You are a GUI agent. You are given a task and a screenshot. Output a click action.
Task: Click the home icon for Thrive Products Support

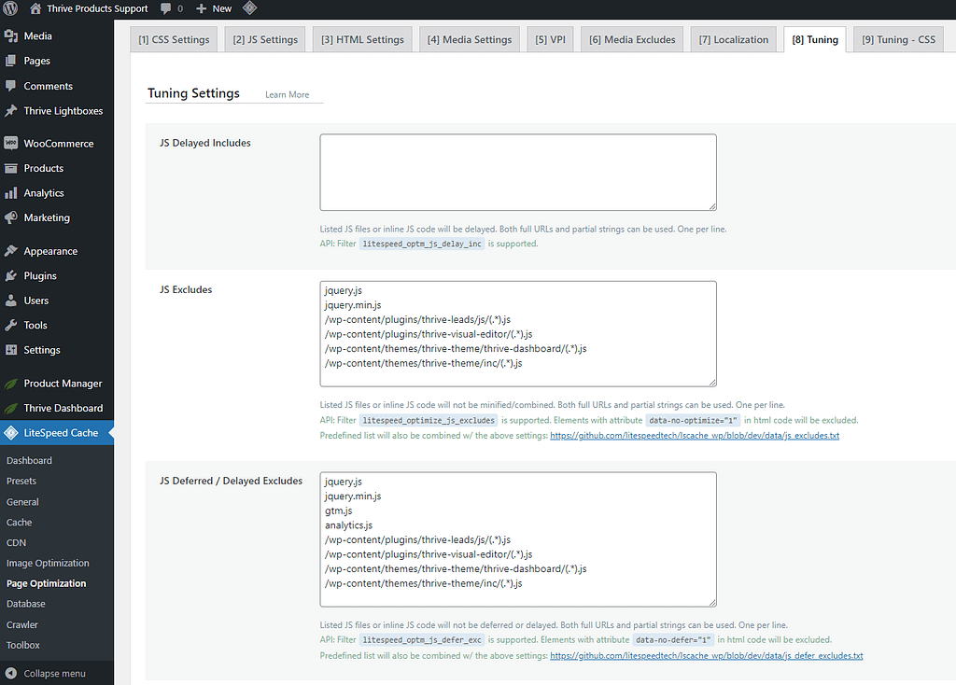(x=35, y=8)
